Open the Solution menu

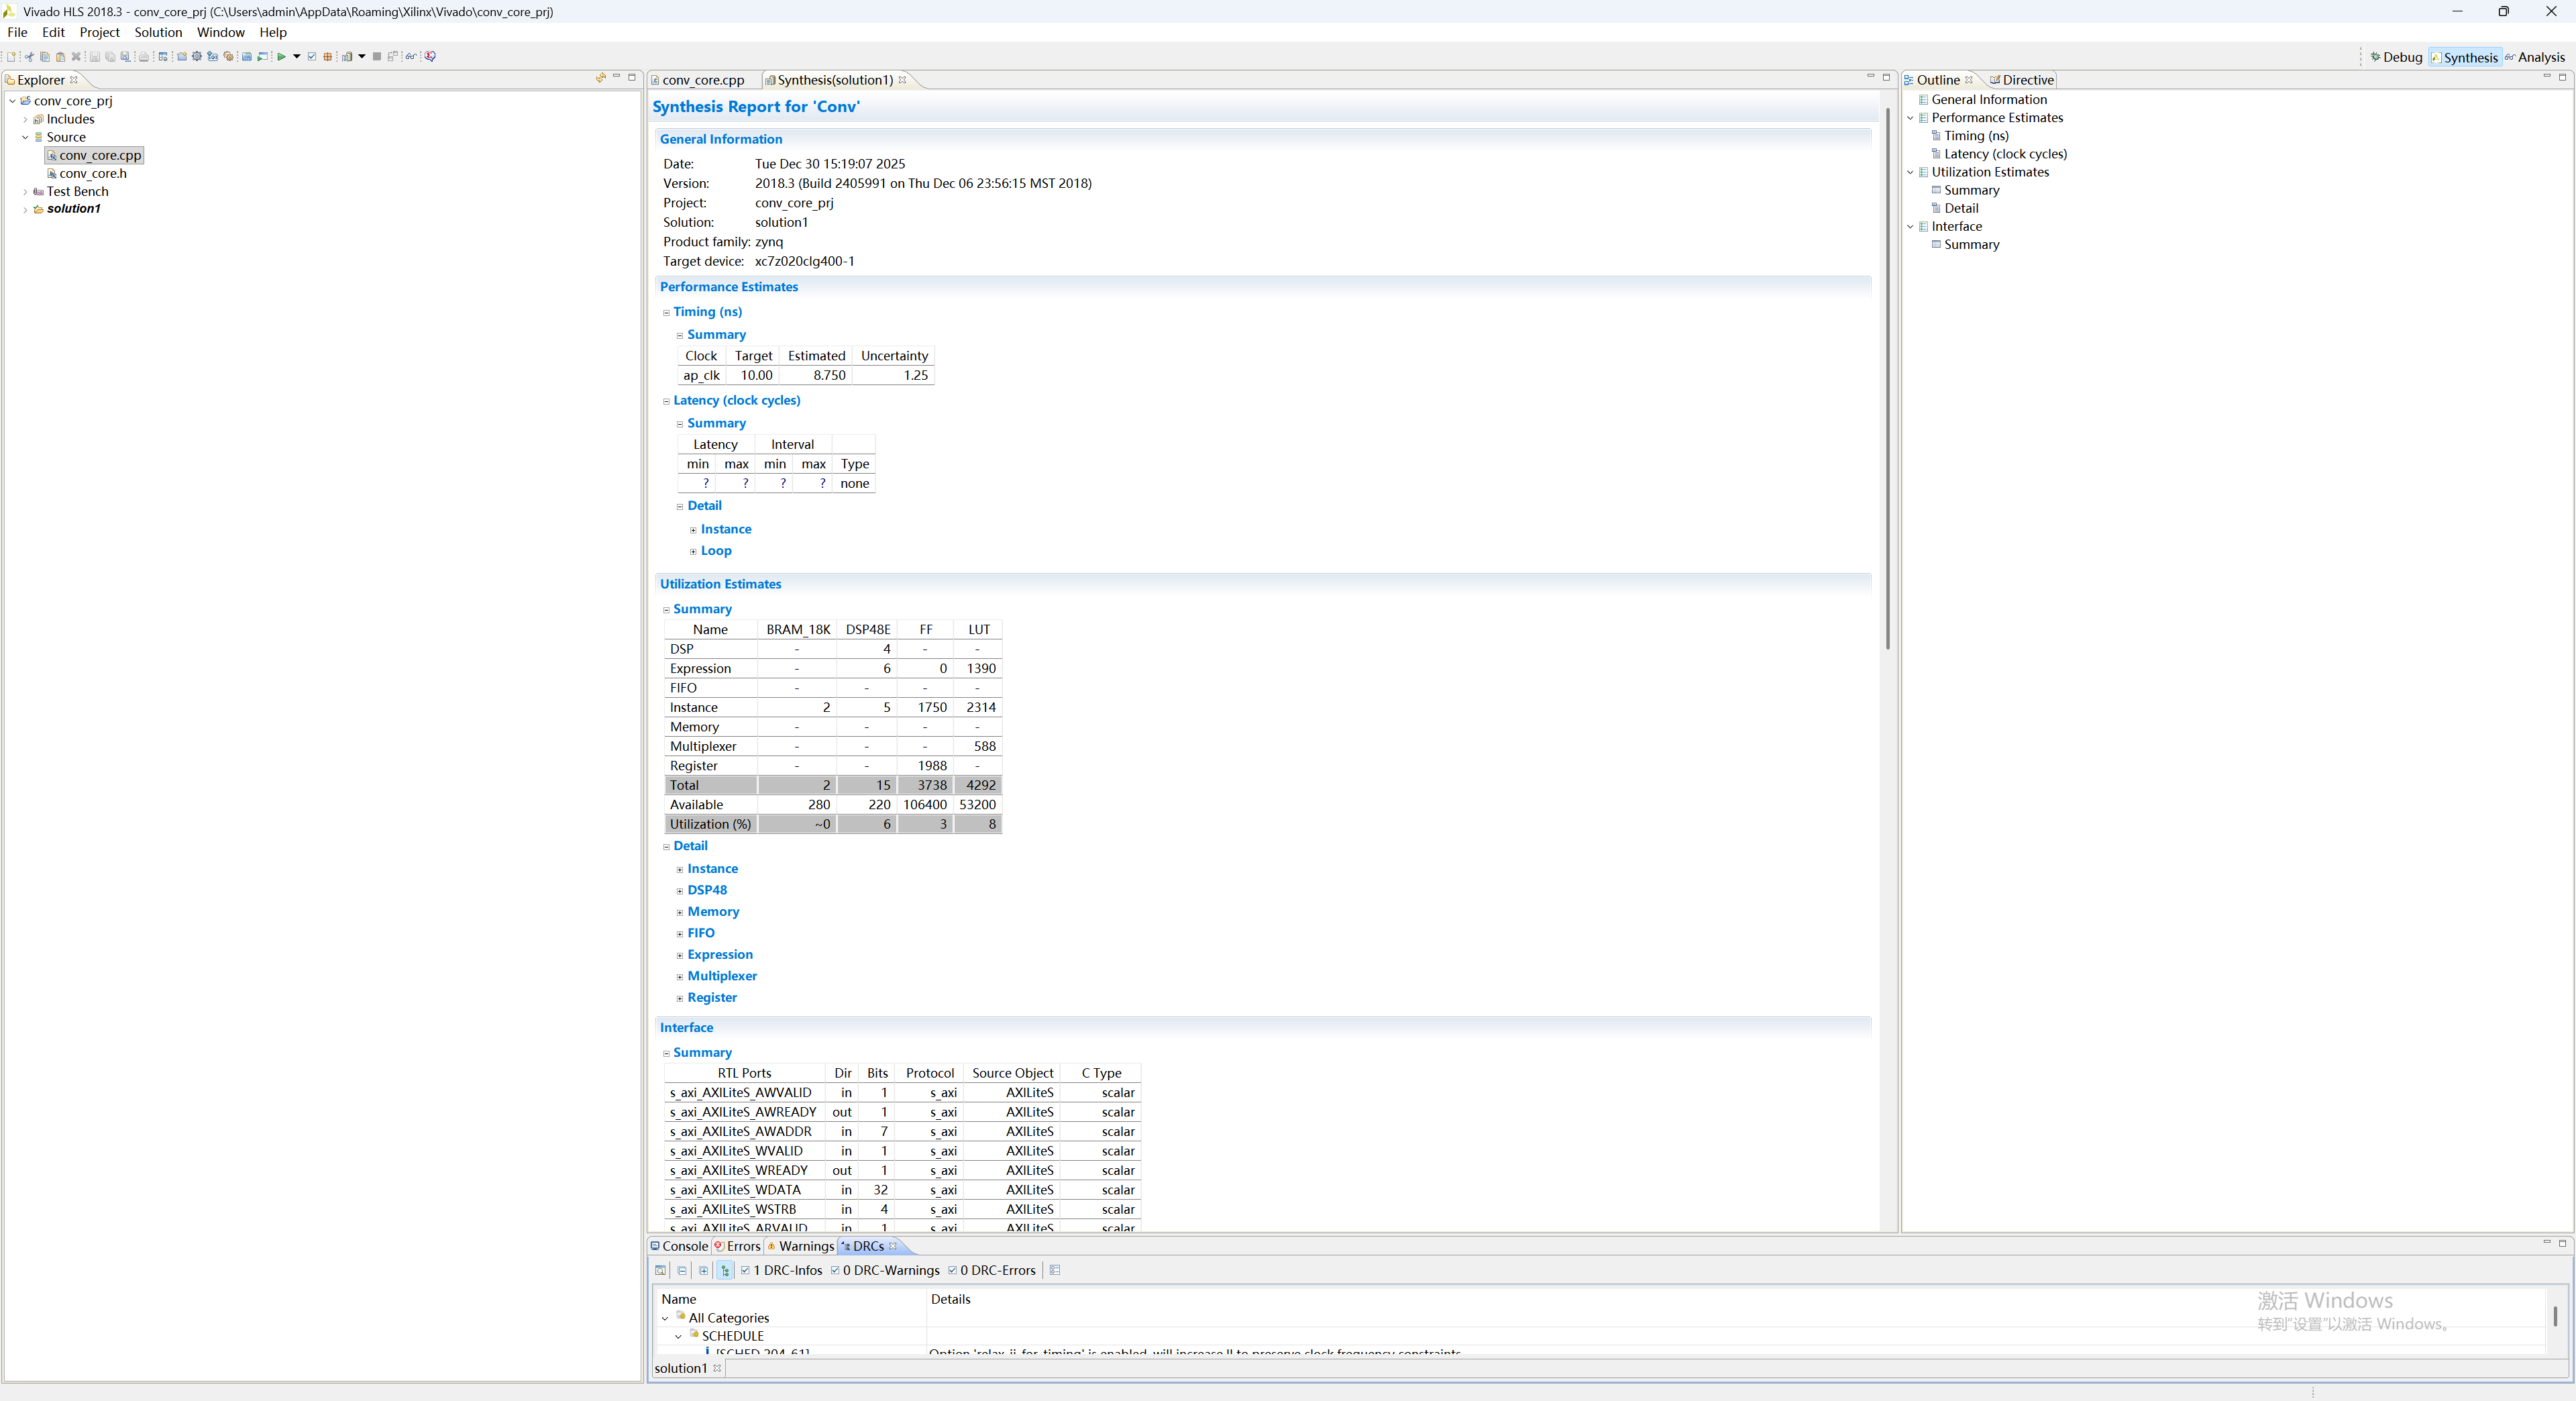click(x=158, y=32)
